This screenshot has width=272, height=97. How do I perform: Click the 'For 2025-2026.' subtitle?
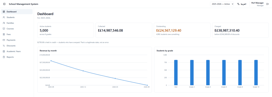tap(44, 18)
